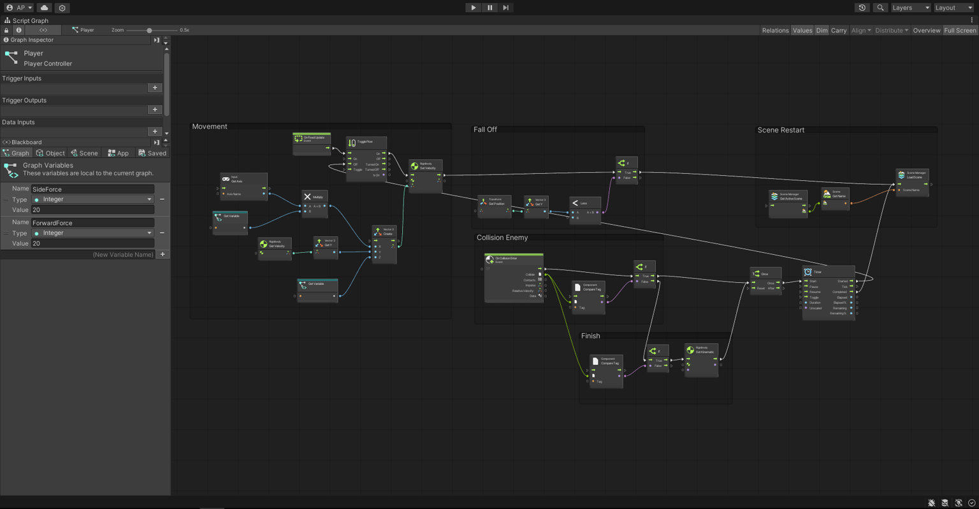Switch to the Graph variables tab
979x509 pixels.
16,153
